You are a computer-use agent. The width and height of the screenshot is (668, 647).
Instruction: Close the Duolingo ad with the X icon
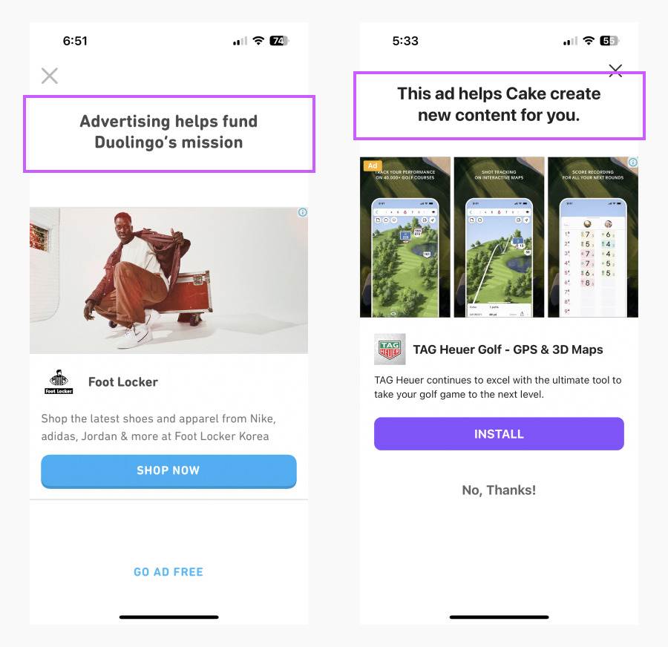50,76
